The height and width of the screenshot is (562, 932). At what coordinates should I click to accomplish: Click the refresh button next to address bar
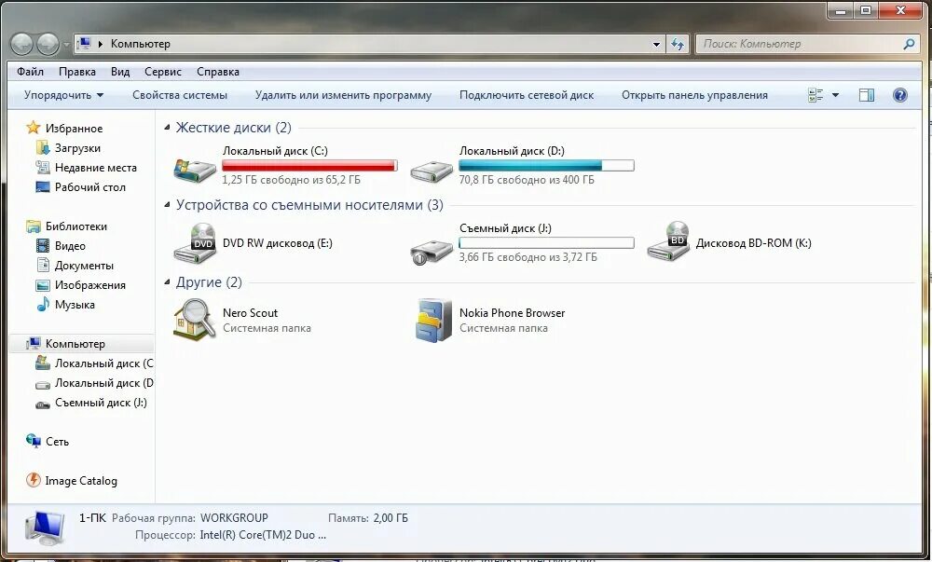[677, 44]
